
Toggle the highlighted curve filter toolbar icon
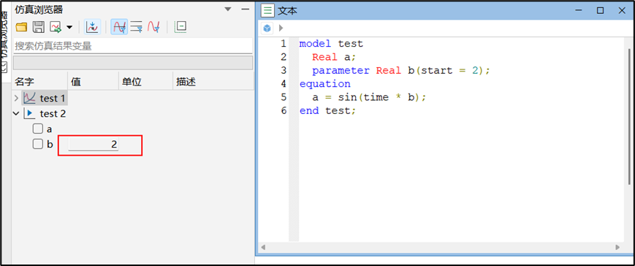[119, 27]
